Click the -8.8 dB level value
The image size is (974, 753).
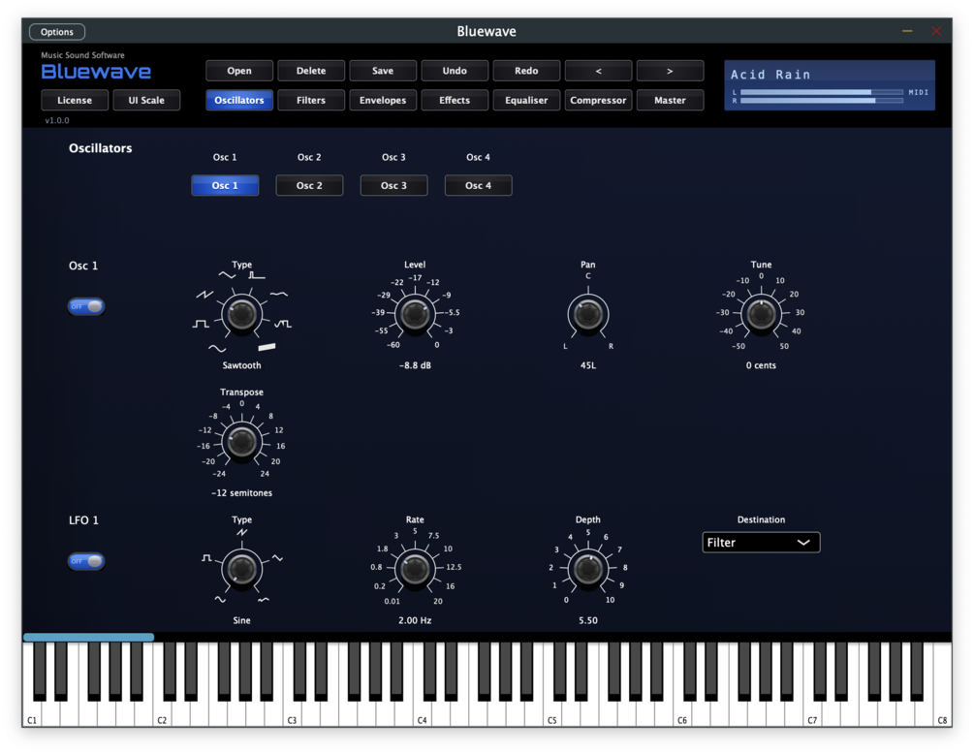pos(415,365)
